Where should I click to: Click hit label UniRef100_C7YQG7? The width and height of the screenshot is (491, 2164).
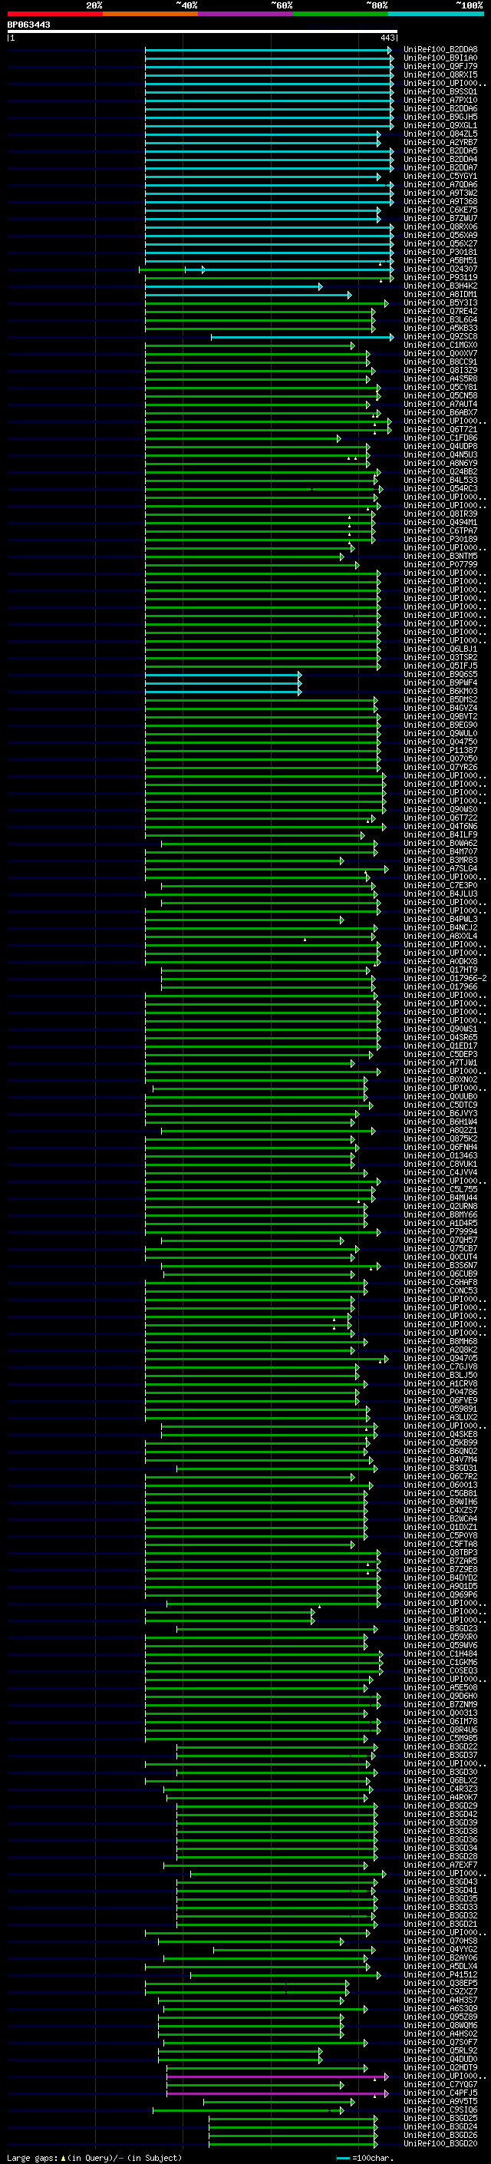click(x=440, y=2084)
